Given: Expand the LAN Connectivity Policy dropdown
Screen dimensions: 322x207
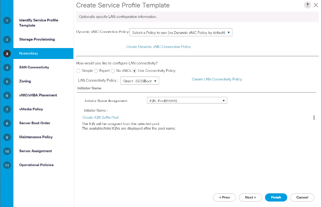Looking at the screenshot, I should (140, 81).
